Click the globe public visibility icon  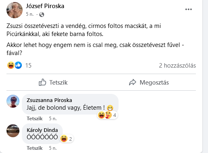(x=42, y=15)
